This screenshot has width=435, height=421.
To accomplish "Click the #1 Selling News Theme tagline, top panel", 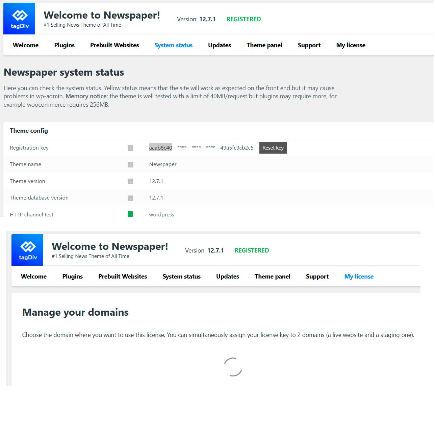I will tap(82, 25).
